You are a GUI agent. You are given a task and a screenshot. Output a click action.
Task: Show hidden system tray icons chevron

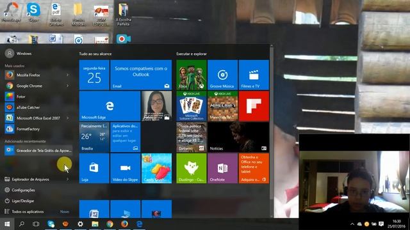[x=352, y=224]
